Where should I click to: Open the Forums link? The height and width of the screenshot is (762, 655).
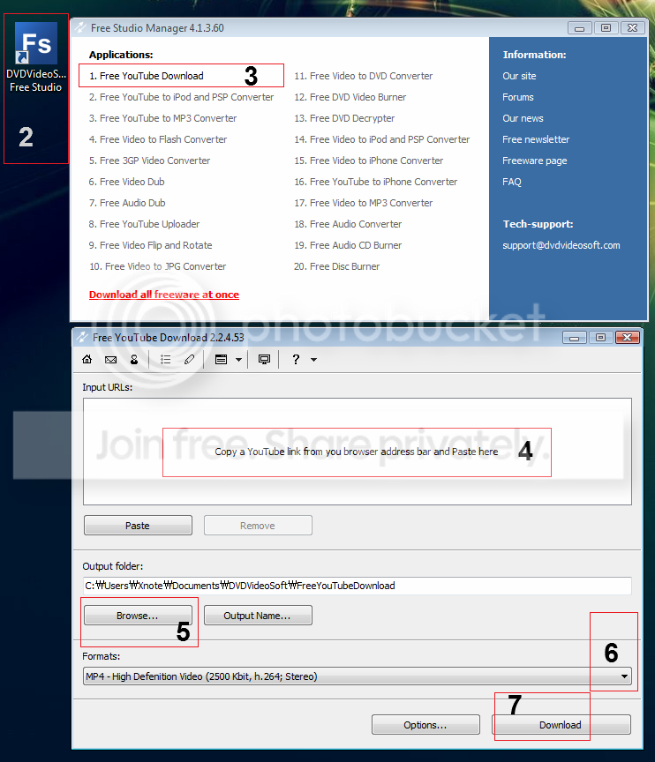click(518, 97)
